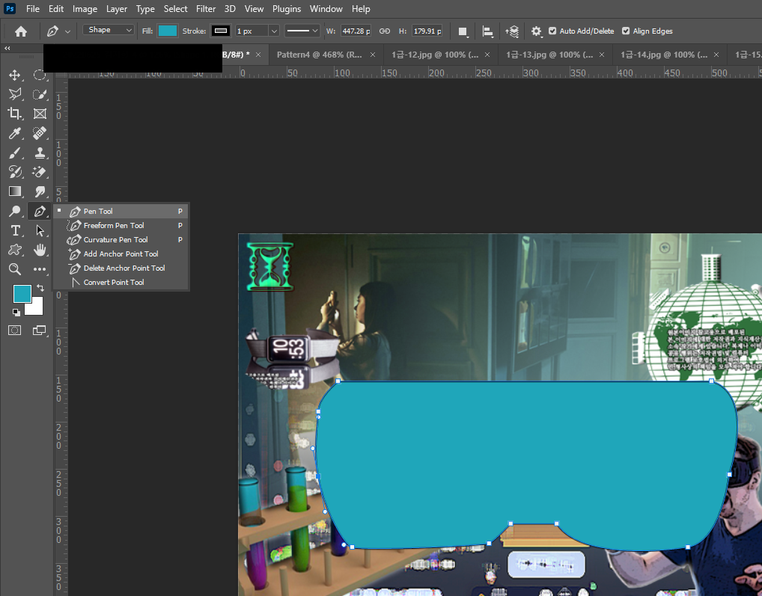Collapse the tools panel double arrow

click(7, 48)
